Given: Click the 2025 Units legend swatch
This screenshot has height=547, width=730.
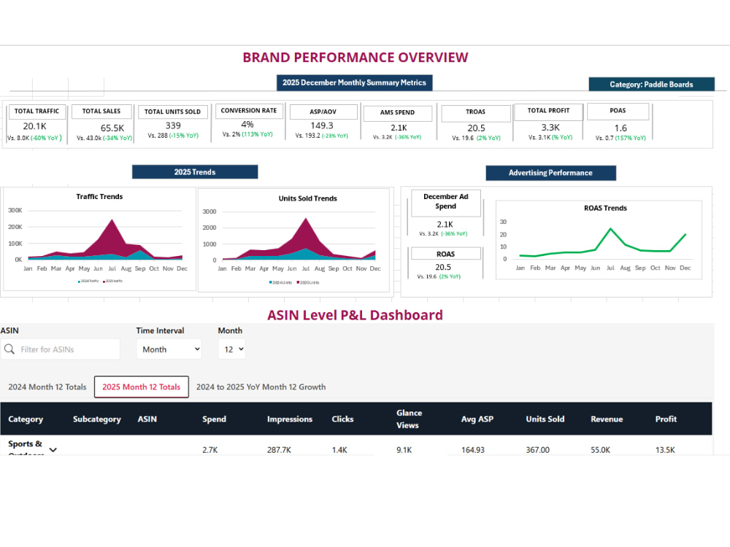Looking at the screenshot, I should pos(298,282).
